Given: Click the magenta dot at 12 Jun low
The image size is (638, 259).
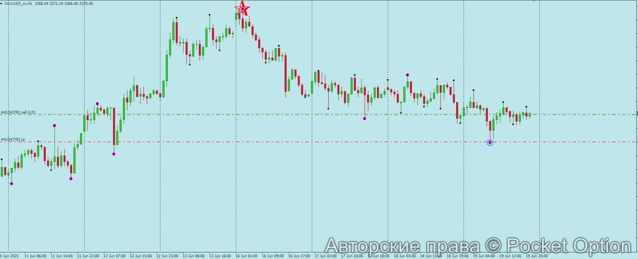Looking at the screenshot, I should [114, 154].
